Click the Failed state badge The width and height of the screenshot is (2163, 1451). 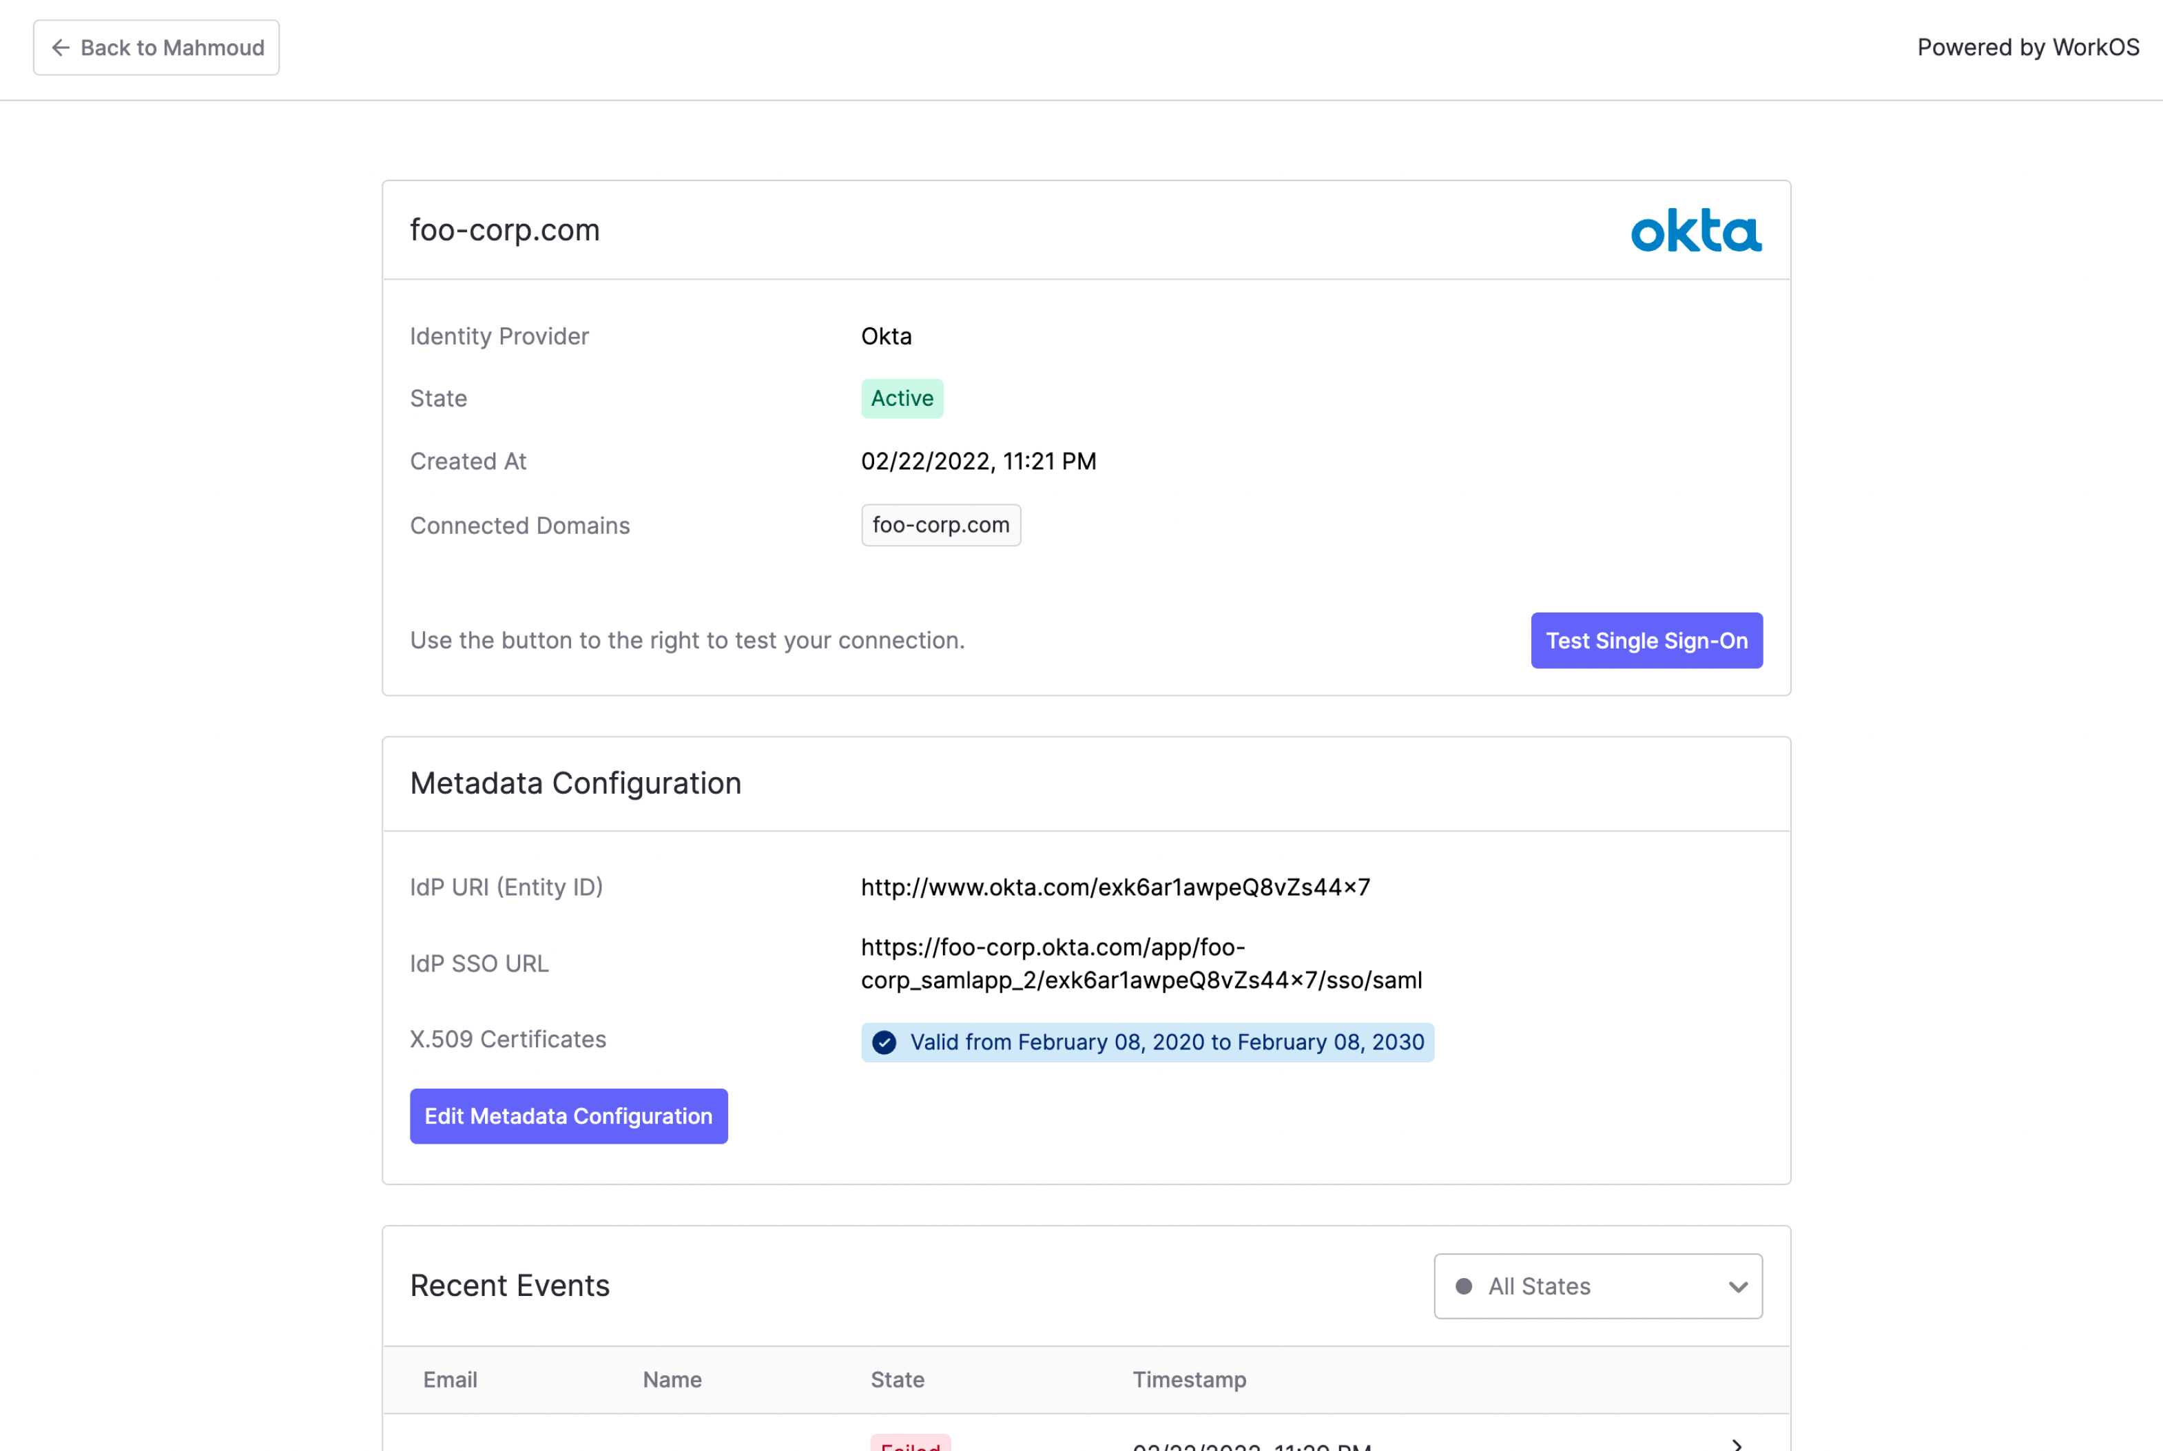pos(911,1443)
